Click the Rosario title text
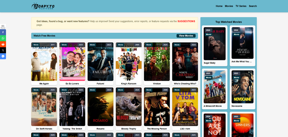The image size is (288, 137). coord(100,129)
